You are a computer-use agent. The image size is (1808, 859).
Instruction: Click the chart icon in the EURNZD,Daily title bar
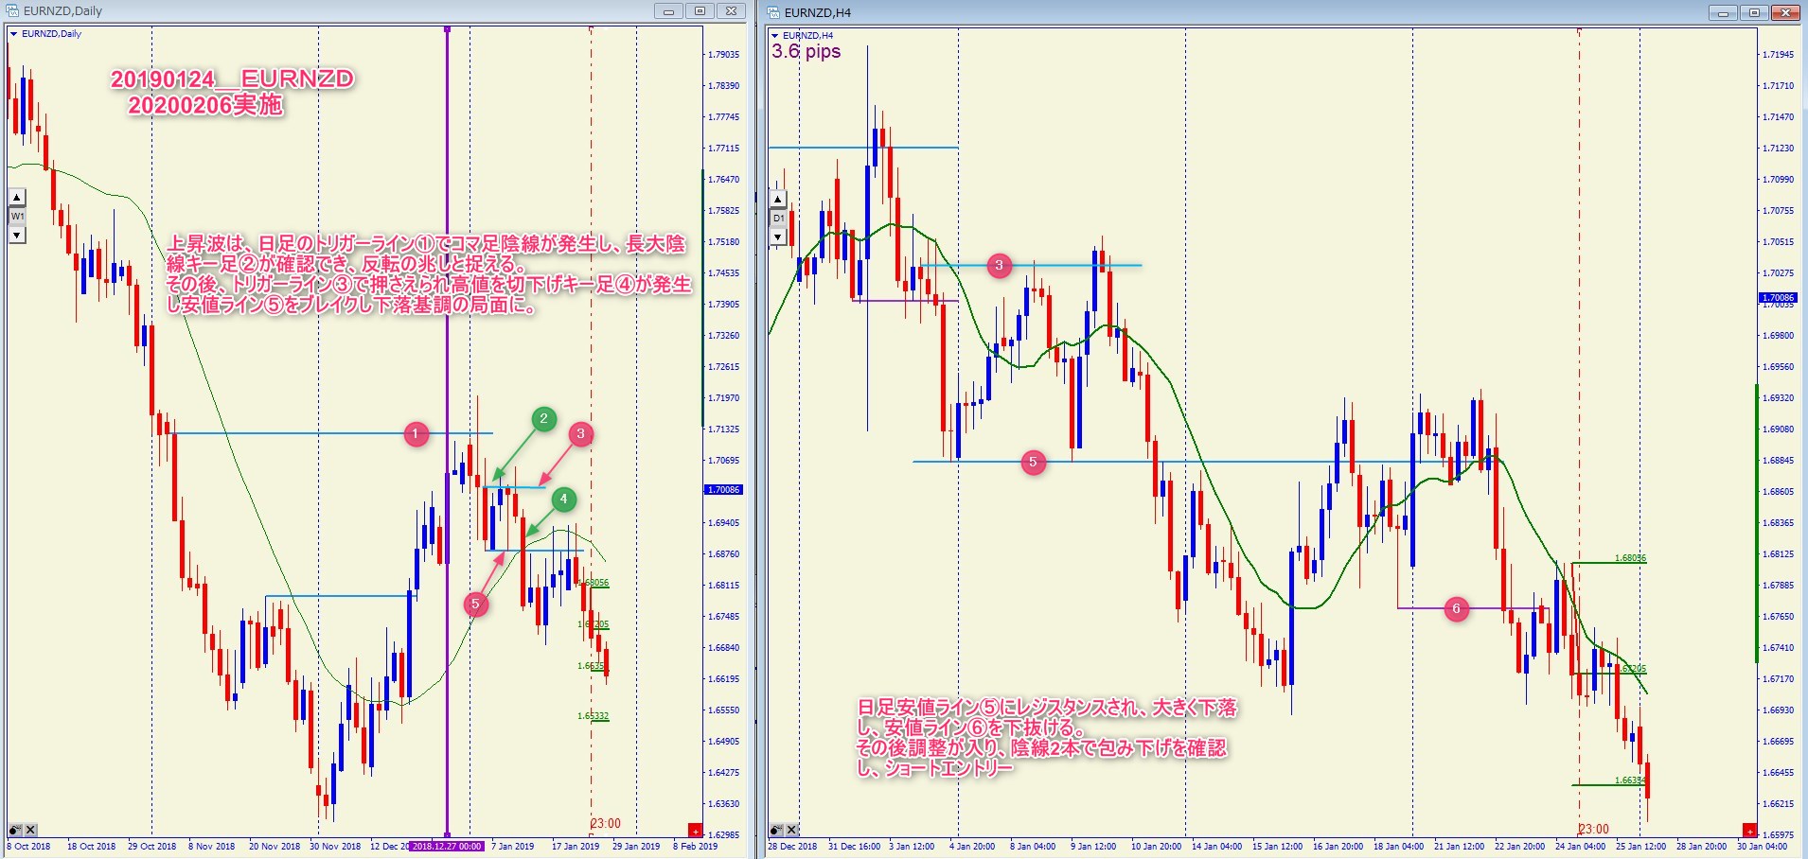[11, 11]
